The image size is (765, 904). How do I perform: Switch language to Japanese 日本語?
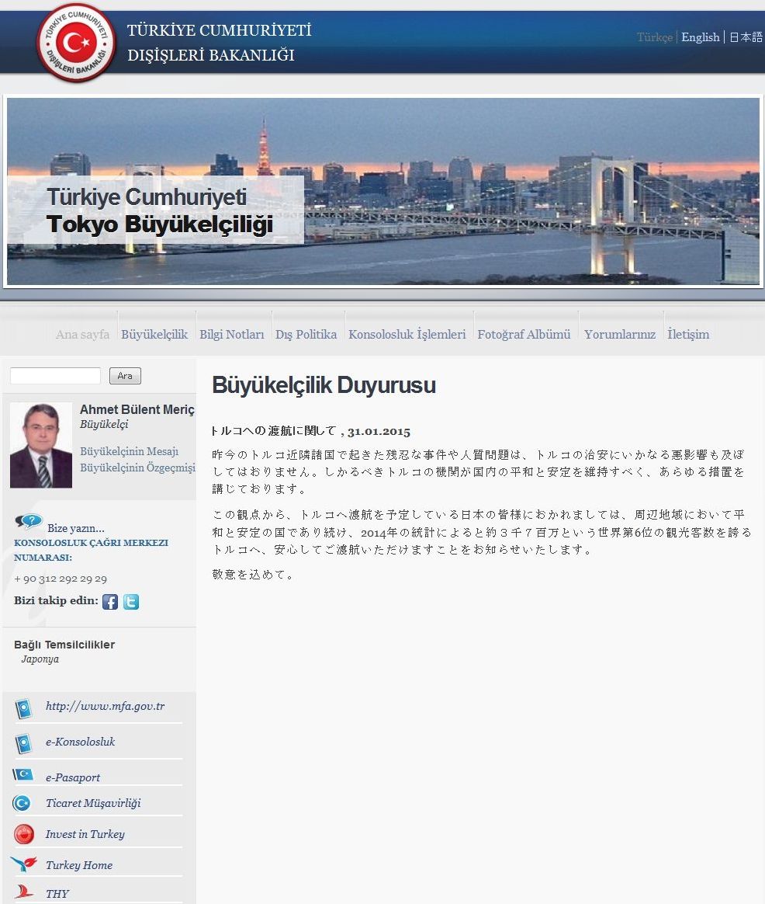tap(746, 37)
